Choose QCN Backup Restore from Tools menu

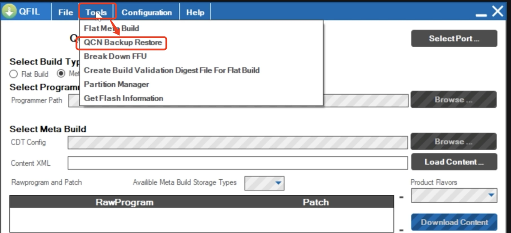point(123,42)
